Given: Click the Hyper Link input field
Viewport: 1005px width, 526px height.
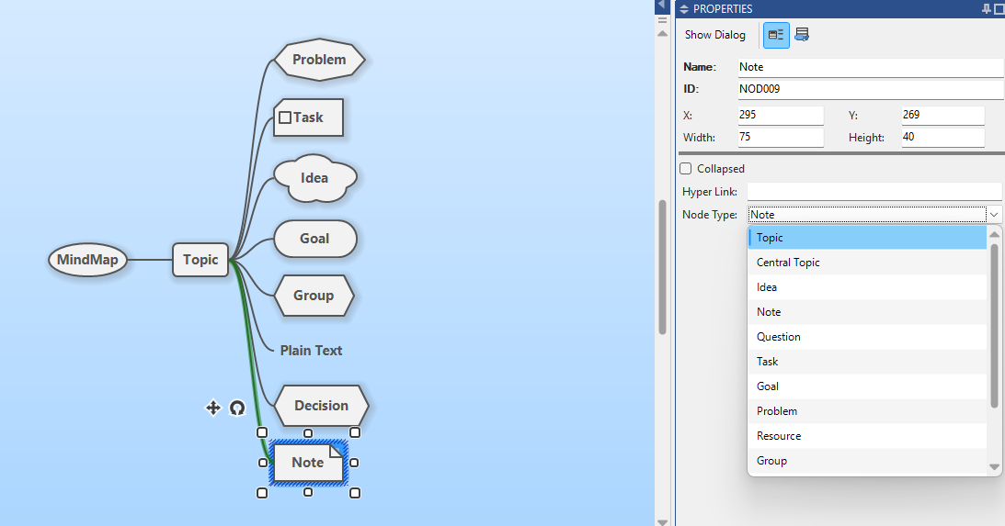Looking at the screenshot, I should (874, 191).
